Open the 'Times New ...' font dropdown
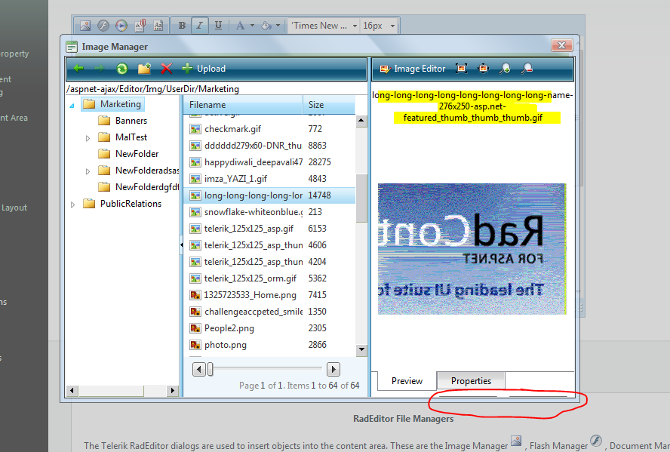670x452 pixels. 324,26
